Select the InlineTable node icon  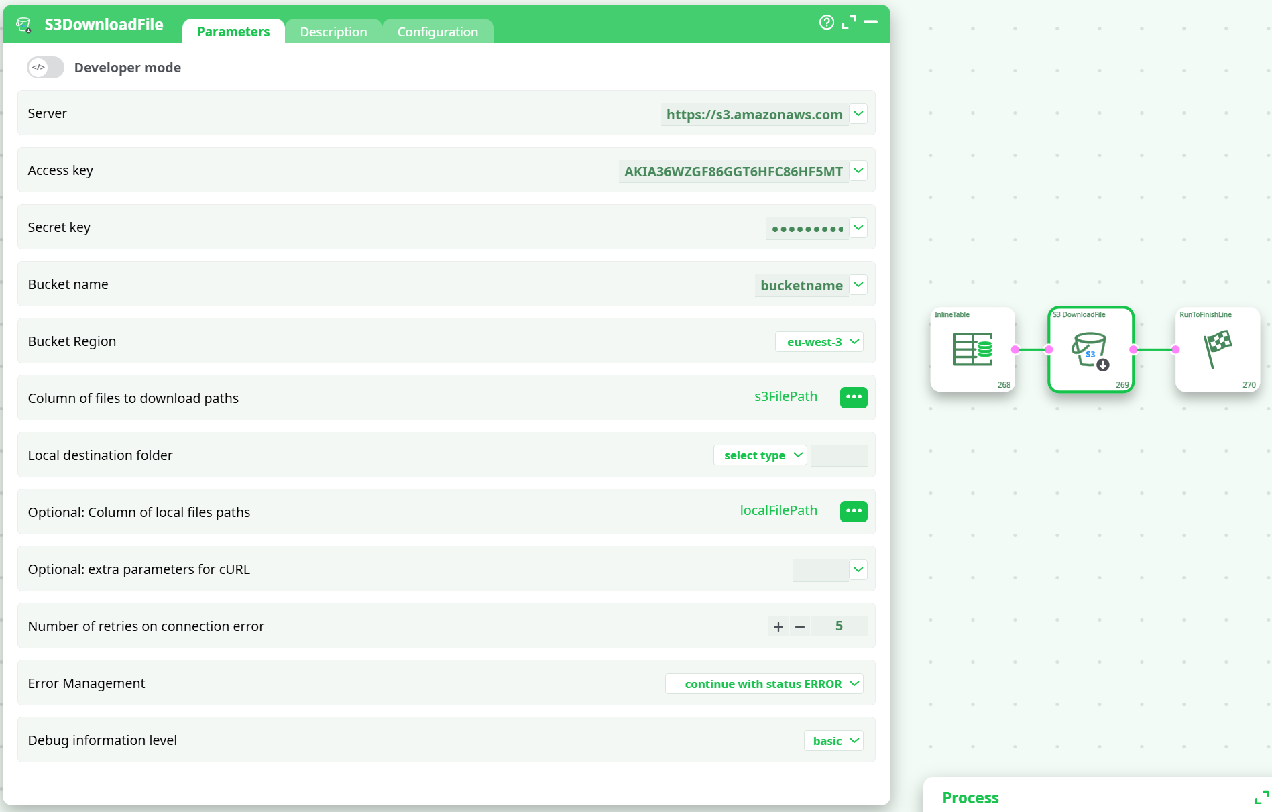[972, 349]
